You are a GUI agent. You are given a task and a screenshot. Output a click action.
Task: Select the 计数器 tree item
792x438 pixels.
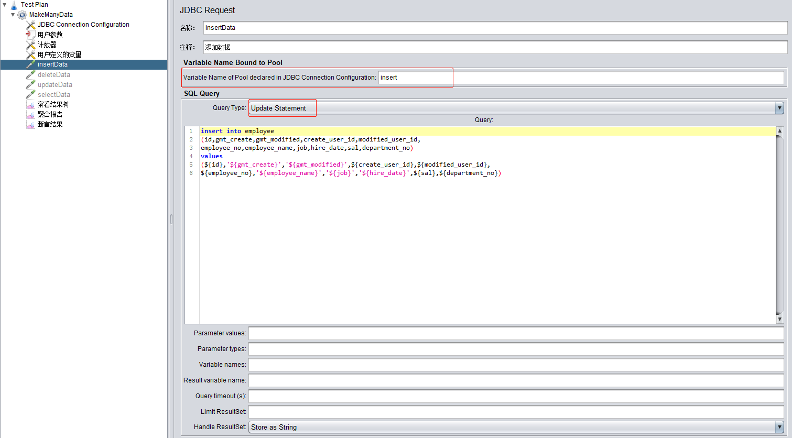[x=47, y=45]
